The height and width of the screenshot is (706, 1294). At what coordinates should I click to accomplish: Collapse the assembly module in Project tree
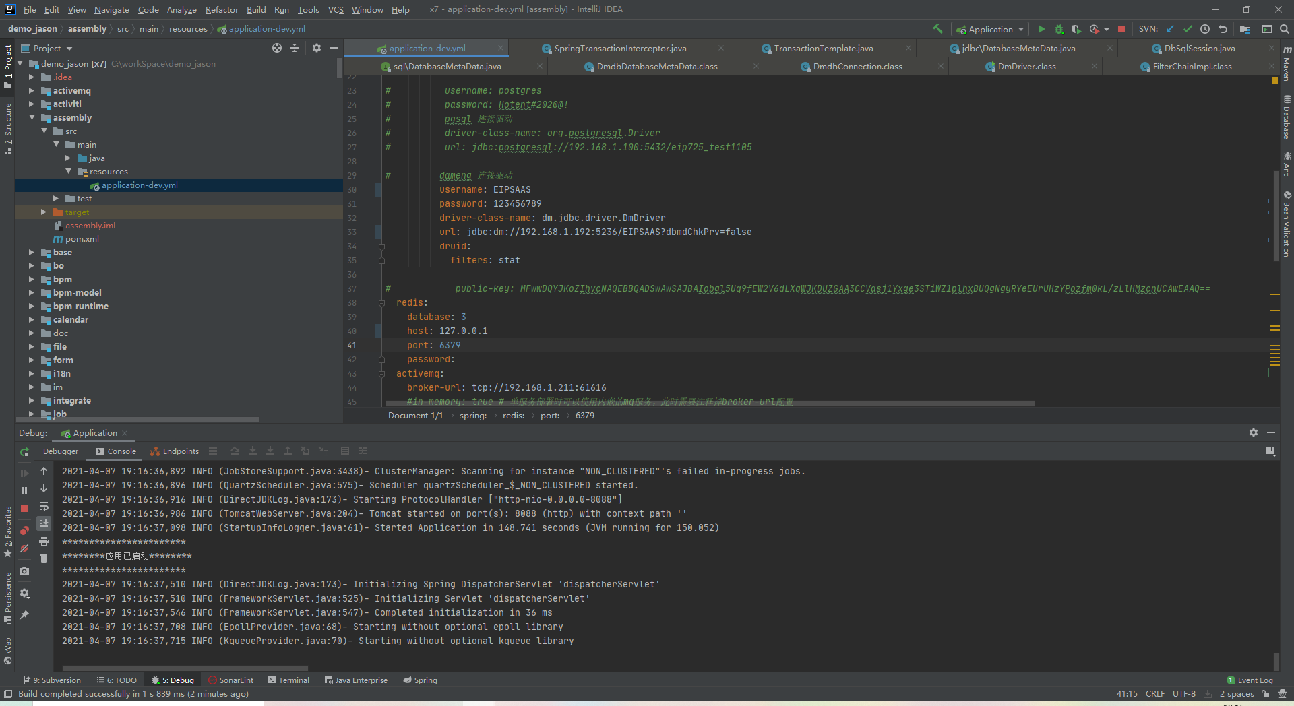pos(32,118)
